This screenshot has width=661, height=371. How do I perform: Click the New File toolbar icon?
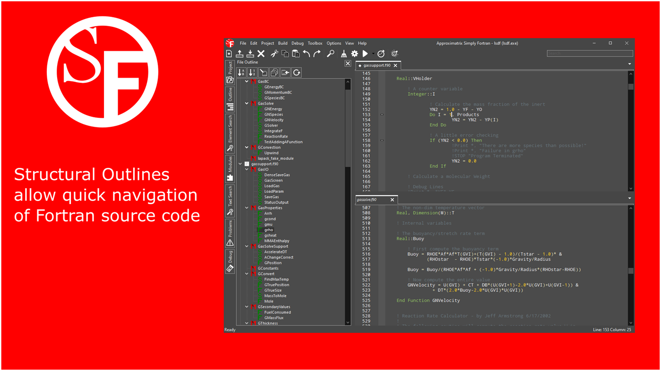tap(229, 54)
